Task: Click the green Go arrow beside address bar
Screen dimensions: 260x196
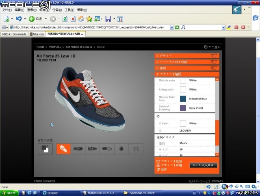Action: point(177,27)
